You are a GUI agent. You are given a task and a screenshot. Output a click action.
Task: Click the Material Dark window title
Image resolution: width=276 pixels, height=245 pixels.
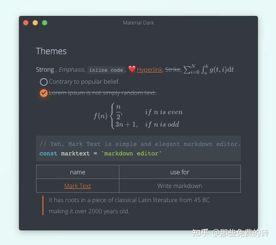(138, 23)
